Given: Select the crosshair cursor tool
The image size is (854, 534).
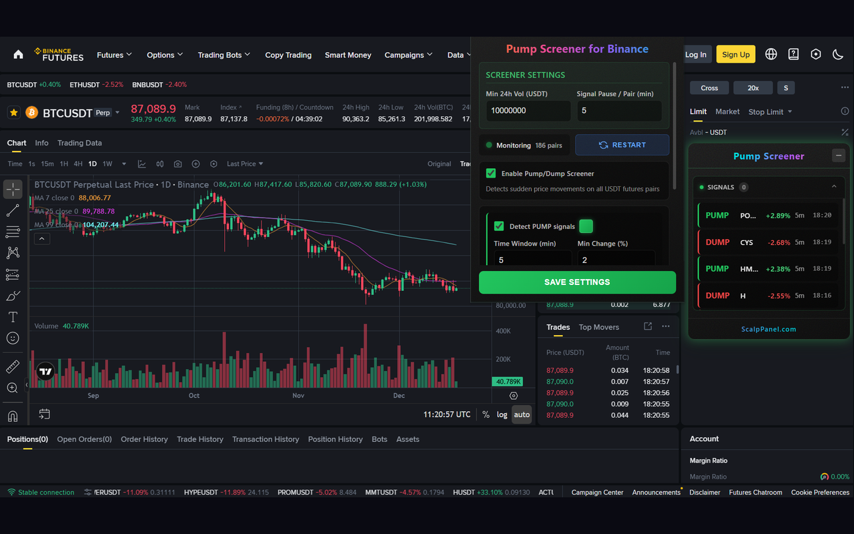Looking at the screenshot, I should [13, 190].
